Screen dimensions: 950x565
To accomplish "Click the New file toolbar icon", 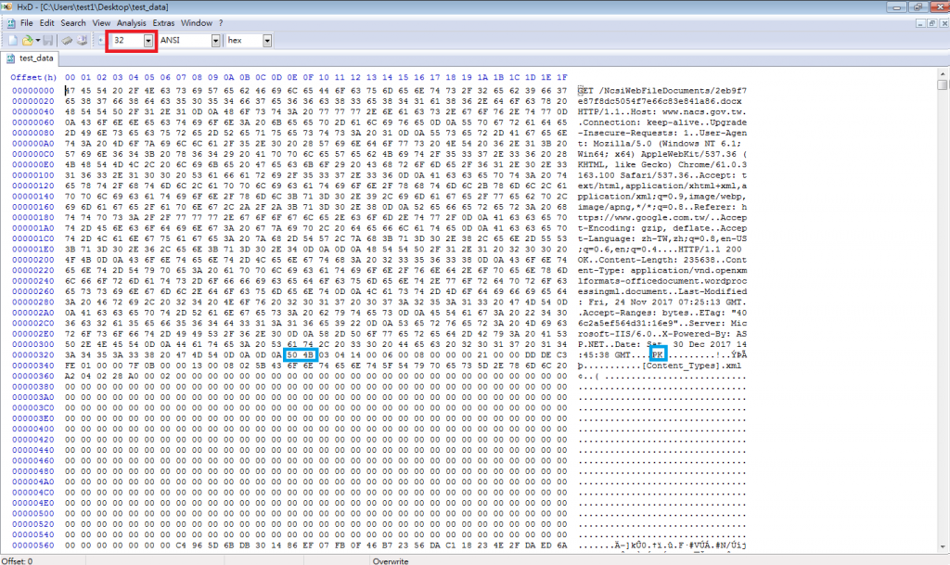I will point(13,41).
